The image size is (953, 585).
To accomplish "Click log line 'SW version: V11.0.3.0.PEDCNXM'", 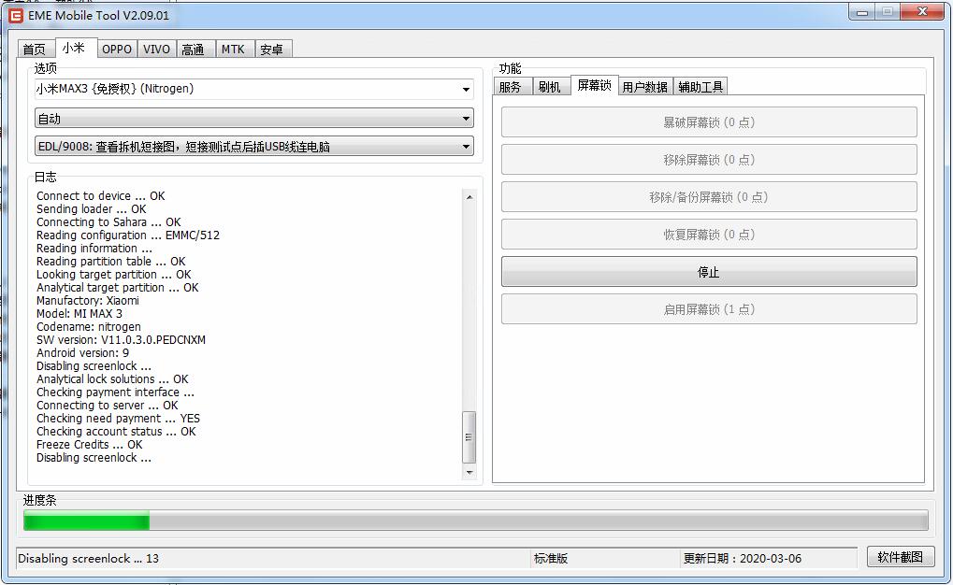I will (121, 339).
